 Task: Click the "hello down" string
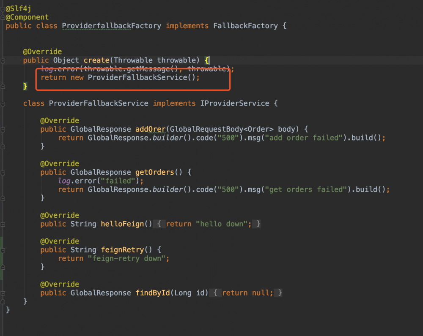pyautogui.click(x=222, y=224)
